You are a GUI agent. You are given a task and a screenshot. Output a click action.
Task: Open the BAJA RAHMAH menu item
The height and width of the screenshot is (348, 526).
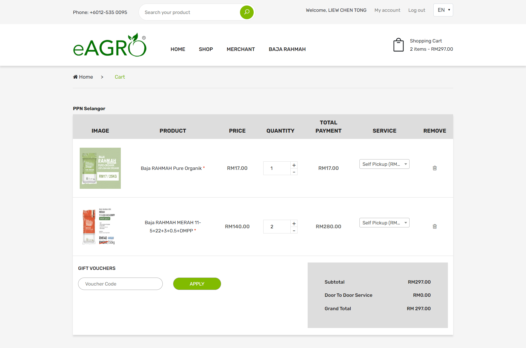point(287,49)
